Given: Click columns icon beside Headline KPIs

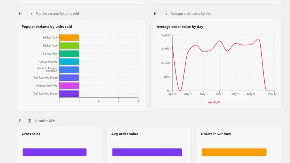Looking at the screenshot, I should pyautogui.click(x=29, y=121).
